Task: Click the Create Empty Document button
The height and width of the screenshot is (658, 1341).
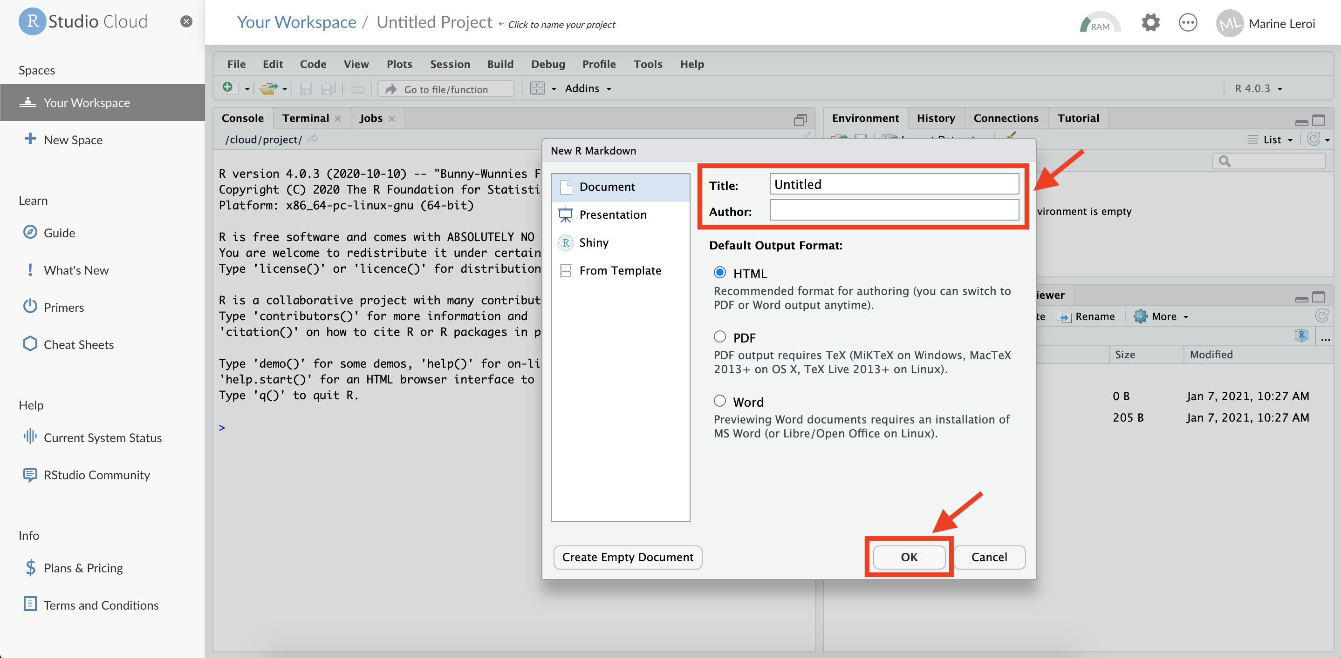Action: click(x=627, y=557)
